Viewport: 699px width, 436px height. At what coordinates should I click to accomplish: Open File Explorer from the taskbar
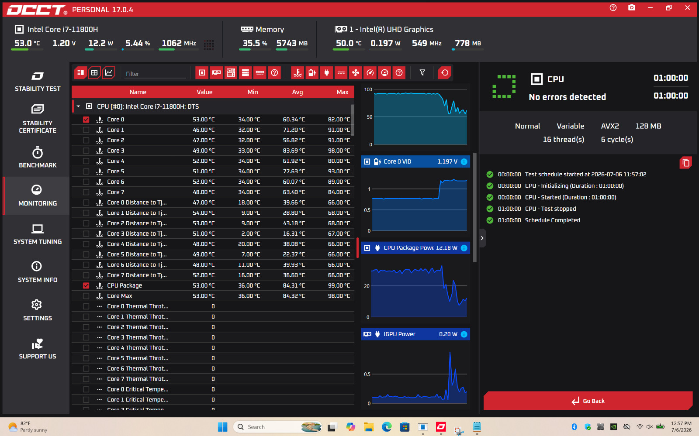coord(369,427)
